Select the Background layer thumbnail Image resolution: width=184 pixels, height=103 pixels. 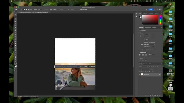(x=142, y=74)
